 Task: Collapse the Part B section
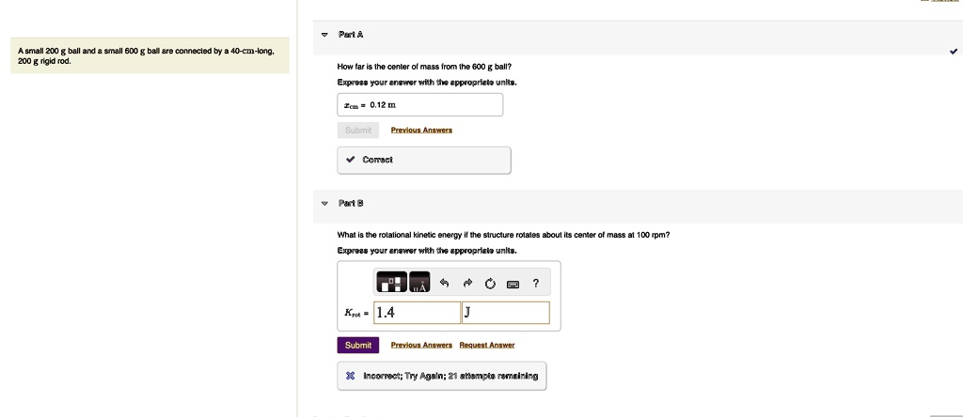pyautogui.click(x=324, y=203)
